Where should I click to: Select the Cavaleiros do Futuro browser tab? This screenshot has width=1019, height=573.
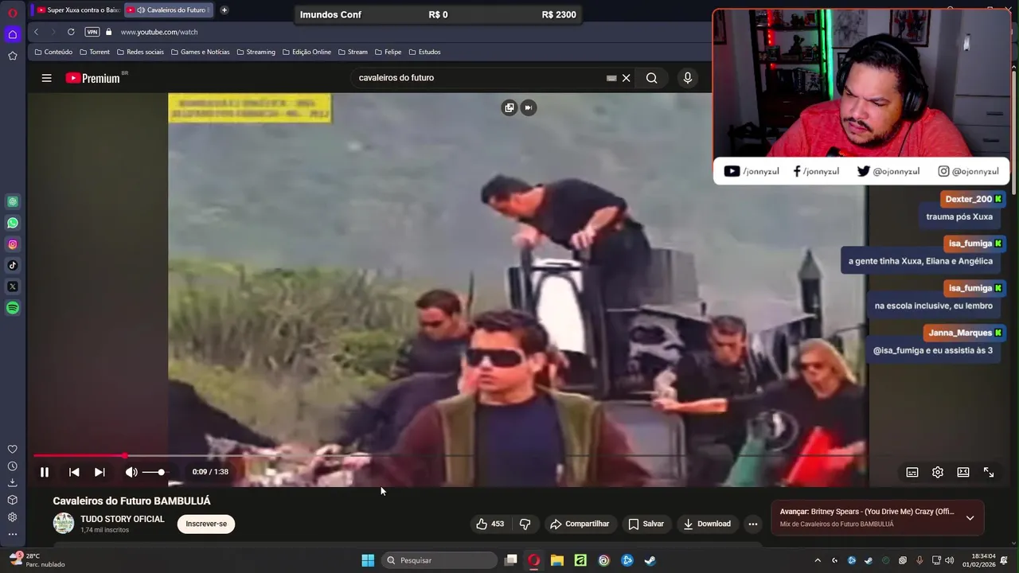[x=169, y=10]
